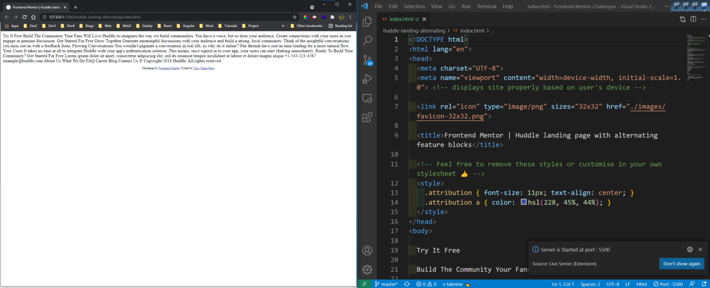The width and height of the screenshot is (710, 288).
Task: Click the index.html breadcrumb segment
Action: point(468,30)
